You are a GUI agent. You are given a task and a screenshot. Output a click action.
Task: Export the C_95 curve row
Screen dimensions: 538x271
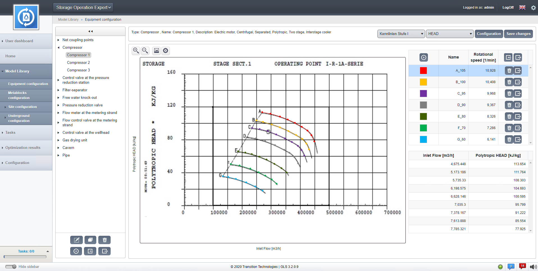[x=518, y=94]
